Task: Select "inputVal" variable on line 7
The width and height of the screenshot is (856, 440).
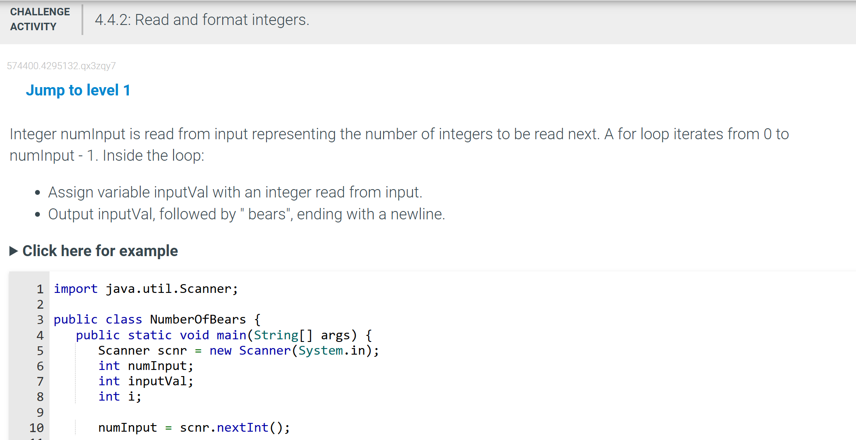Action: pos(160,381)
